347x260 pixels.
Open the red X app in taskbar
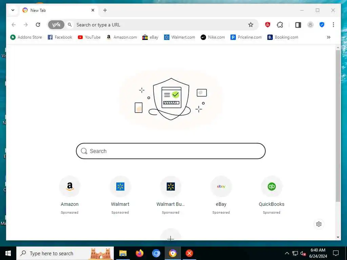tap(189, 253)
